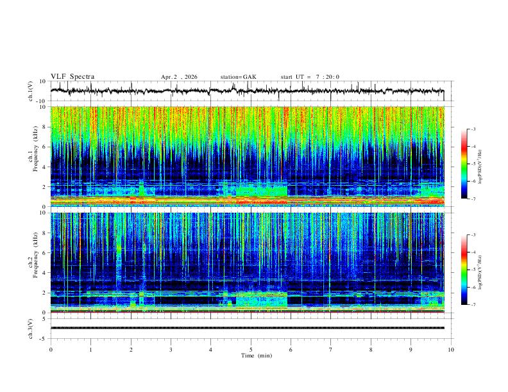Viewport: 508px width, 392px height.
Task: Click the "ch.3(V)" axis label
Action: [31, 329]
